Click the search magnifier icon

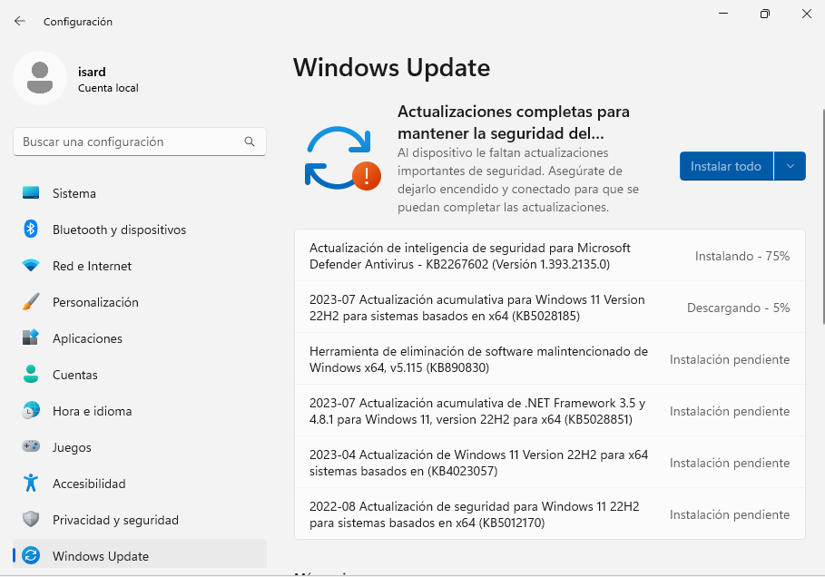(x=250, y=142)
